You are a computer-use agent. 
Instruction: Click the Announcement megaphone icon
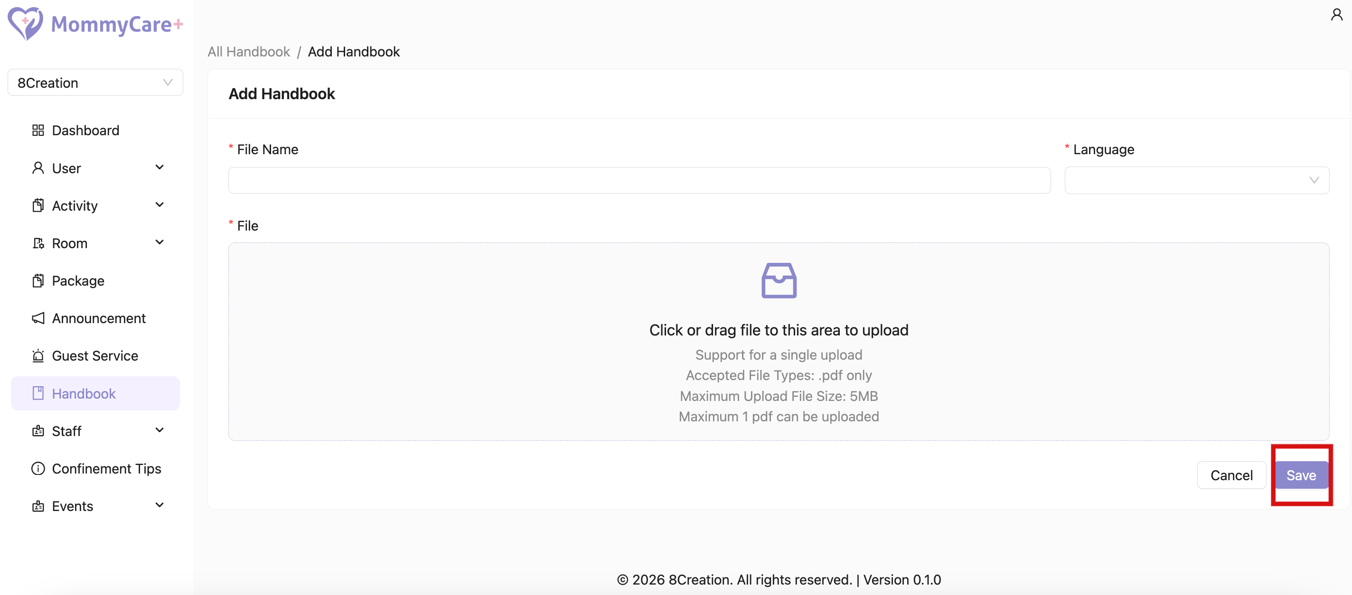pyautogui.click(x=38, y=318)
